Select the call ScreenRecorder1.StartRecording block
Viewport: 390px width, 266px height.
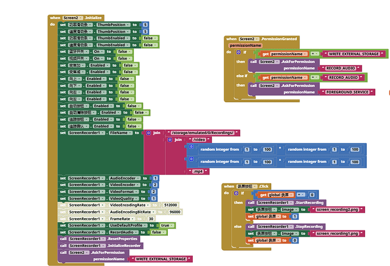(x=286, y=203)
